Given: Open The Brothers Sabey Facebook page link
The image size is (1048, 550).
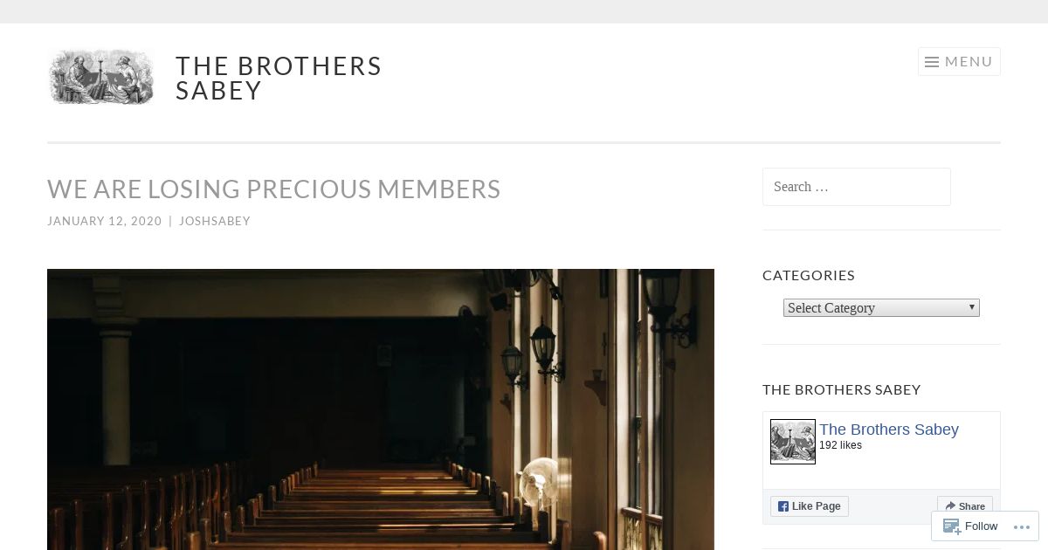Looking at the screenshot, I should click(x=889, y=430).
